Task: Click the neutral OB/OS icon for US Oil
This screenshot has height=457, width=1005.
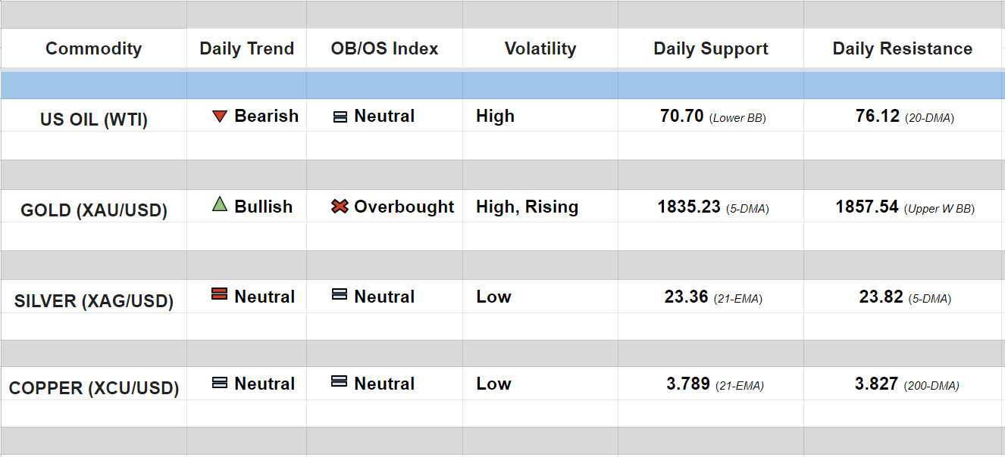Action: [340, 117]
